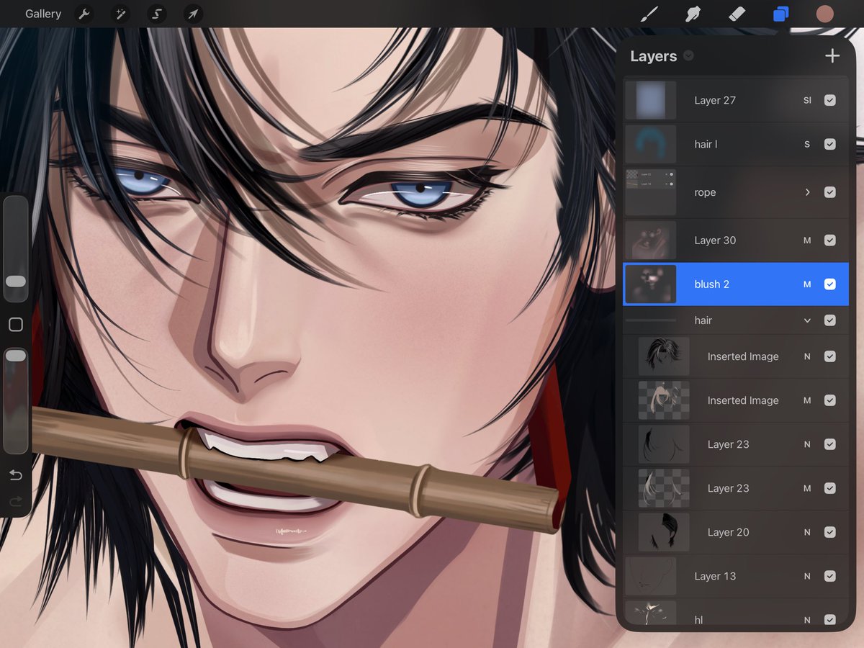Open blend mode S for hair l
Viewport: 864px width, 648px height.
tap(807, 144)
